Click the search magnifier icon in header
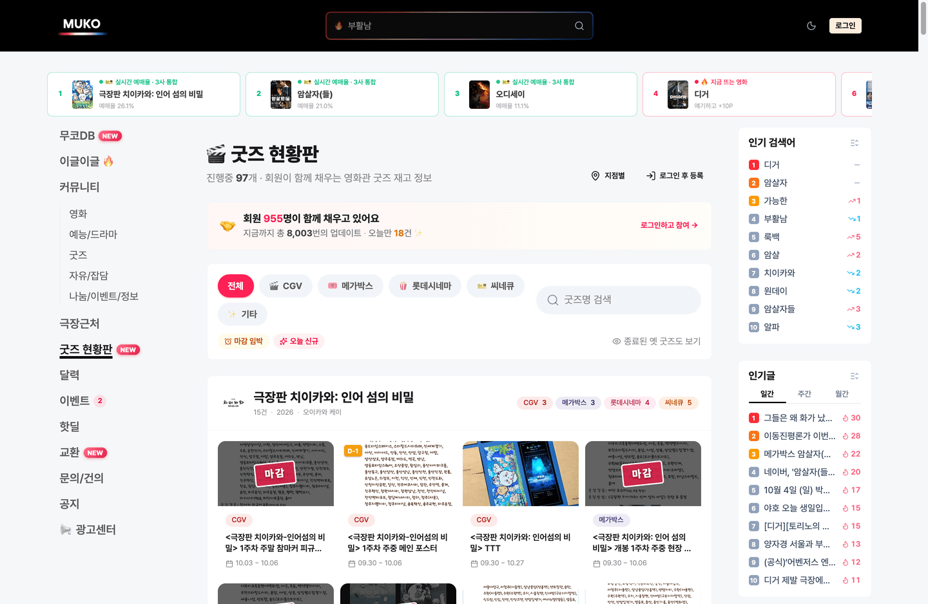The image size is (928, 604). (x=579, y=26)
